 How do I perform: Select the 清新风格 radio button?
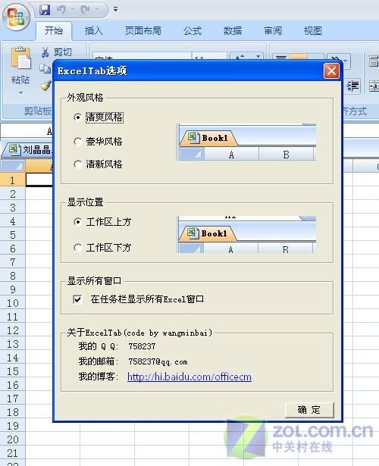click(77, 164)
